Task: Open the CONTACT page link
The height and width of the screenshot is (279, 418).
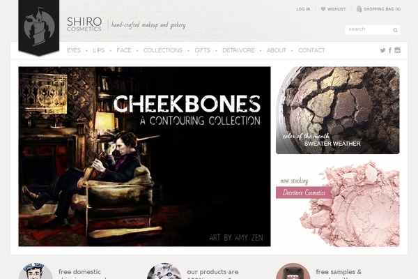Action: [311, 50]
